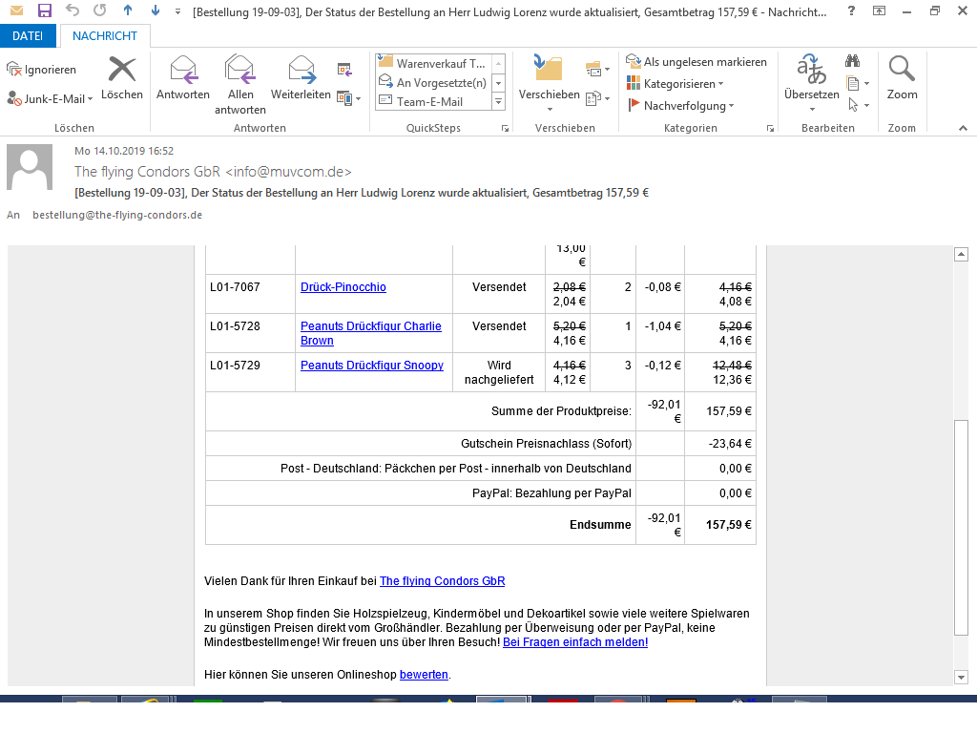This screenshot has width=977, height=733.
Task: Click the Ignorieren button
Action: pyautogui.click(x=42, y=70)
